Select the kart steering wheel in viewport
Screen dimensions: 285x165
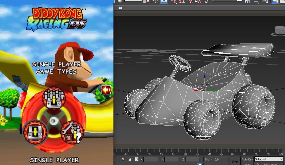coord(180,63)
